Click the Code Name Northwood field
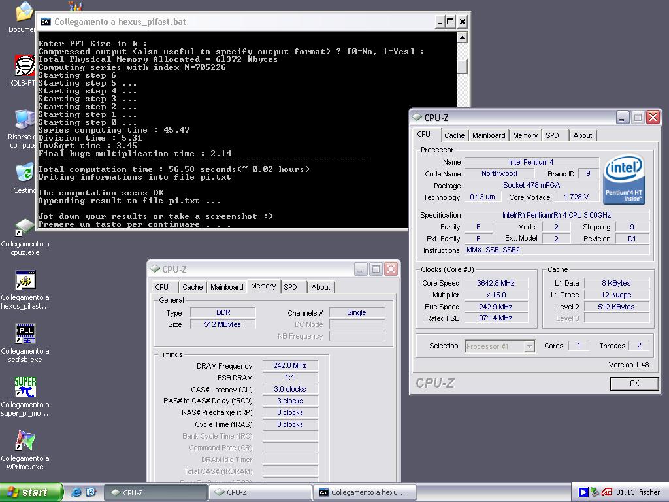Image resolution: width=669 pixels, height=502 pixels. (x=499, y=173)
